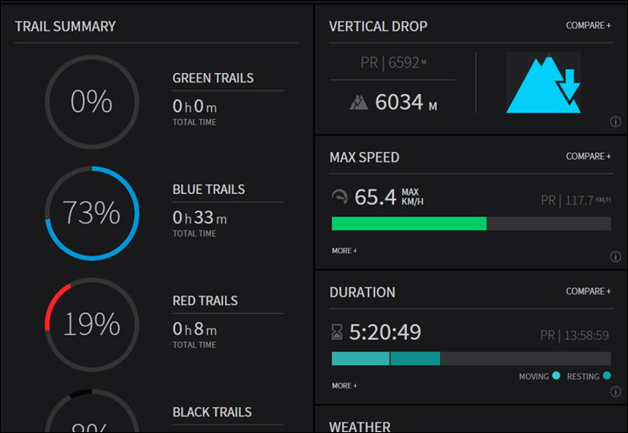Select the Green Trails heading
The height and width of the screenshot is (433, 628).
click(x=213, y=78)
